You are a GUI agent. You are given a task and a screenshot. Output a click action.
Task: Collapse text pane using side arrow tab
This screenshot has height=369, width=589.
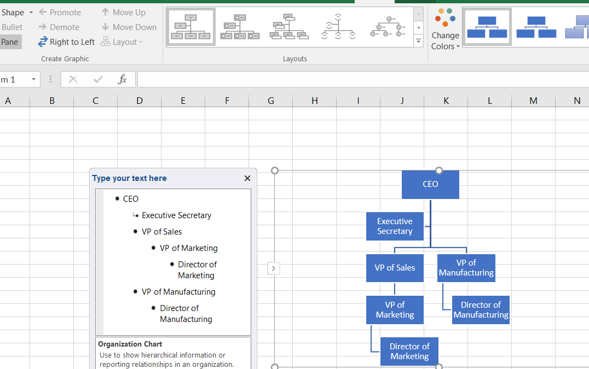click(x=274, y=268)
